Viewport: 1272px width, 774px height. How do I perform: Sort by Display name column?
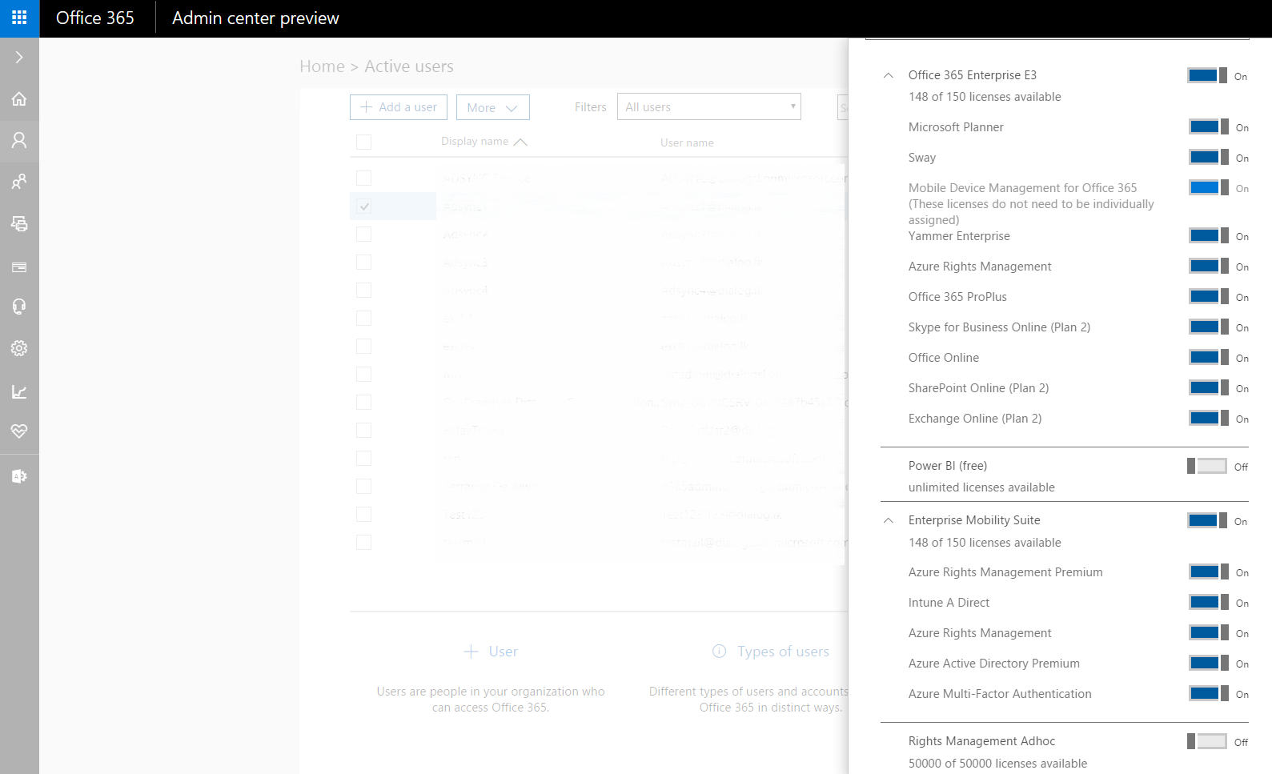coord(484,142)
